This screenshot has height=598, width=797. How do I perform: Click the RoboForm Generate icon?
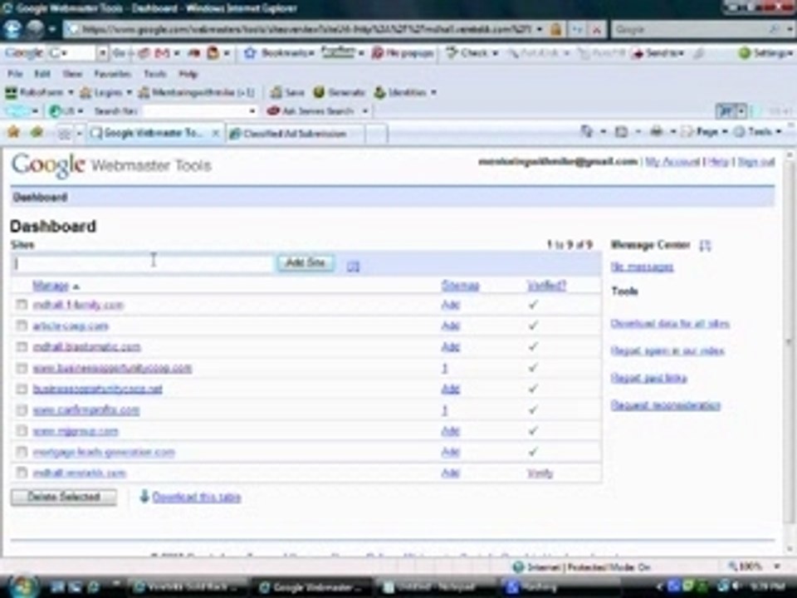tap(319, 92)
